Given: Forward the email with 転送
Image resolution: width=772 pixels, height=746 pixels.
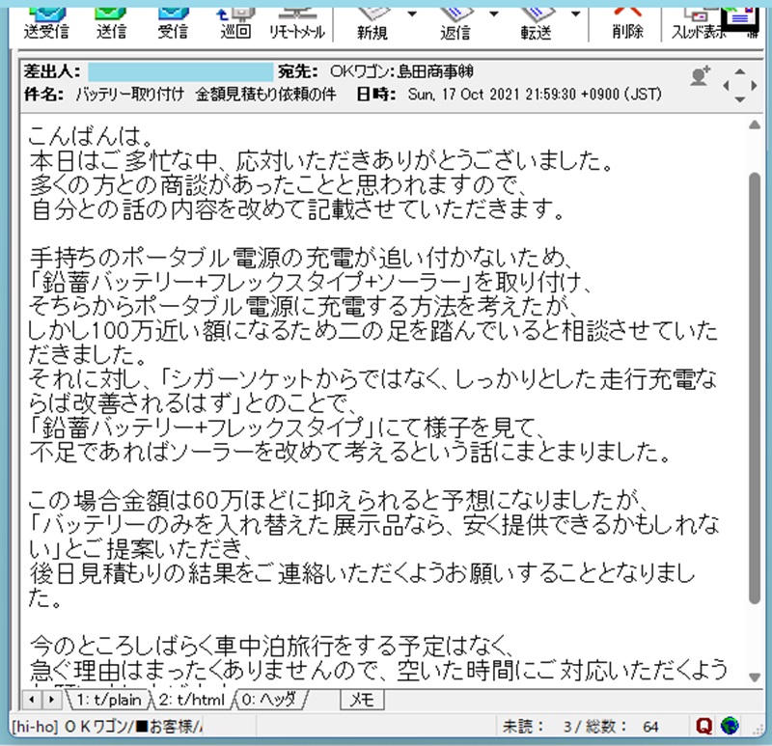Looking at the screenshot, I should click(x=536, y=20).
